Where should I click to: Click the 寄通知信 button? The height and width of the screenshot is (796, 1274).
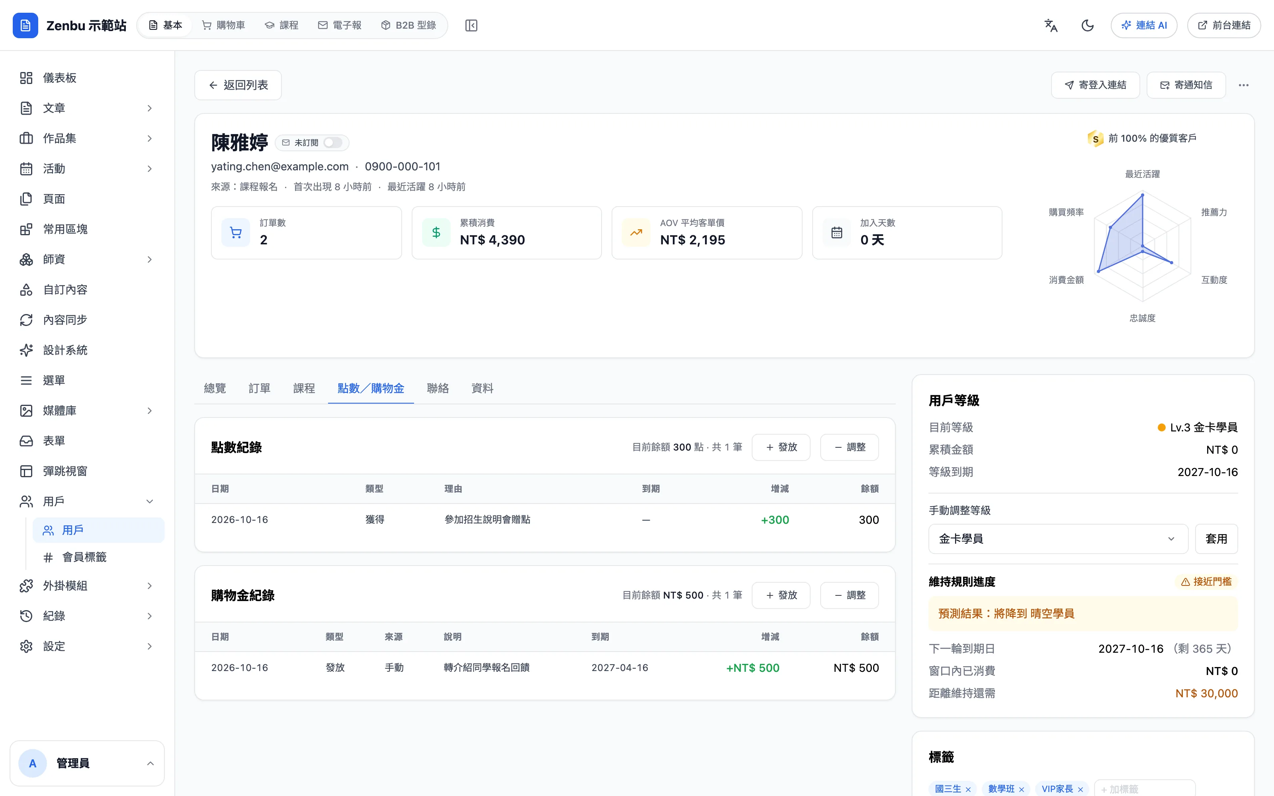click(1186, 85)
